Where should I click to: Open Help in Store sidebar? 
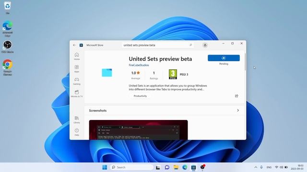(x=77, y=132)
